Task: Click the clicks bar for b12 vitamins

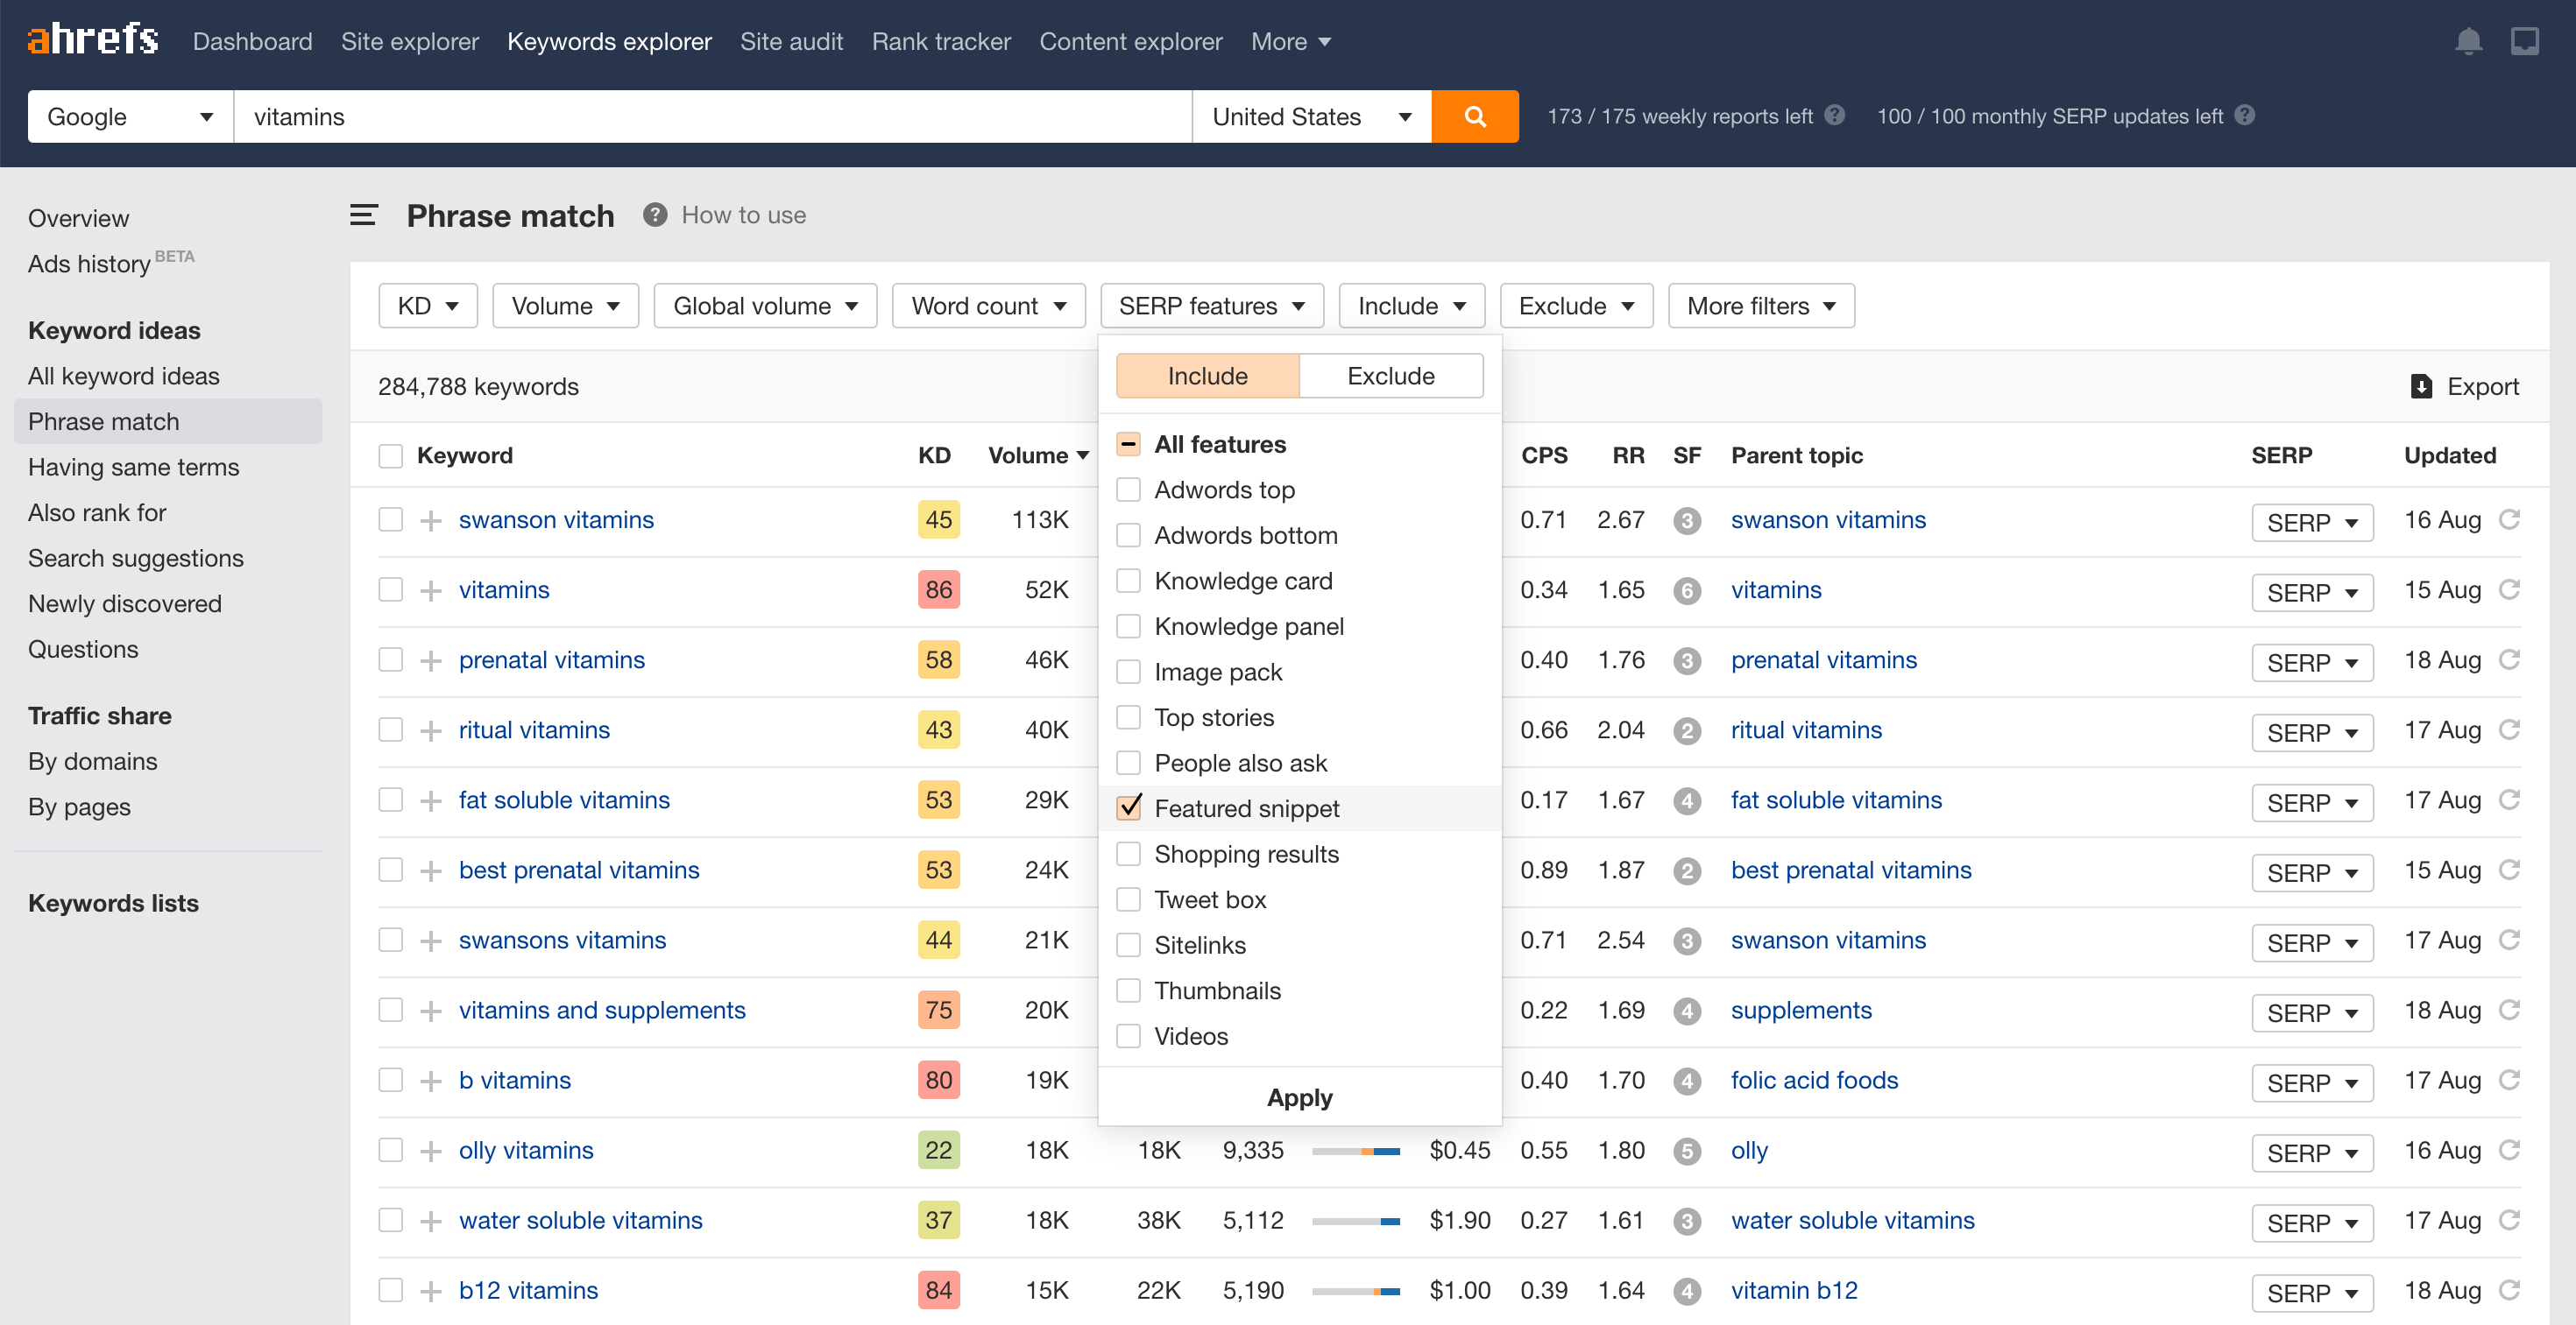Action: (x=1355, y=1291)
